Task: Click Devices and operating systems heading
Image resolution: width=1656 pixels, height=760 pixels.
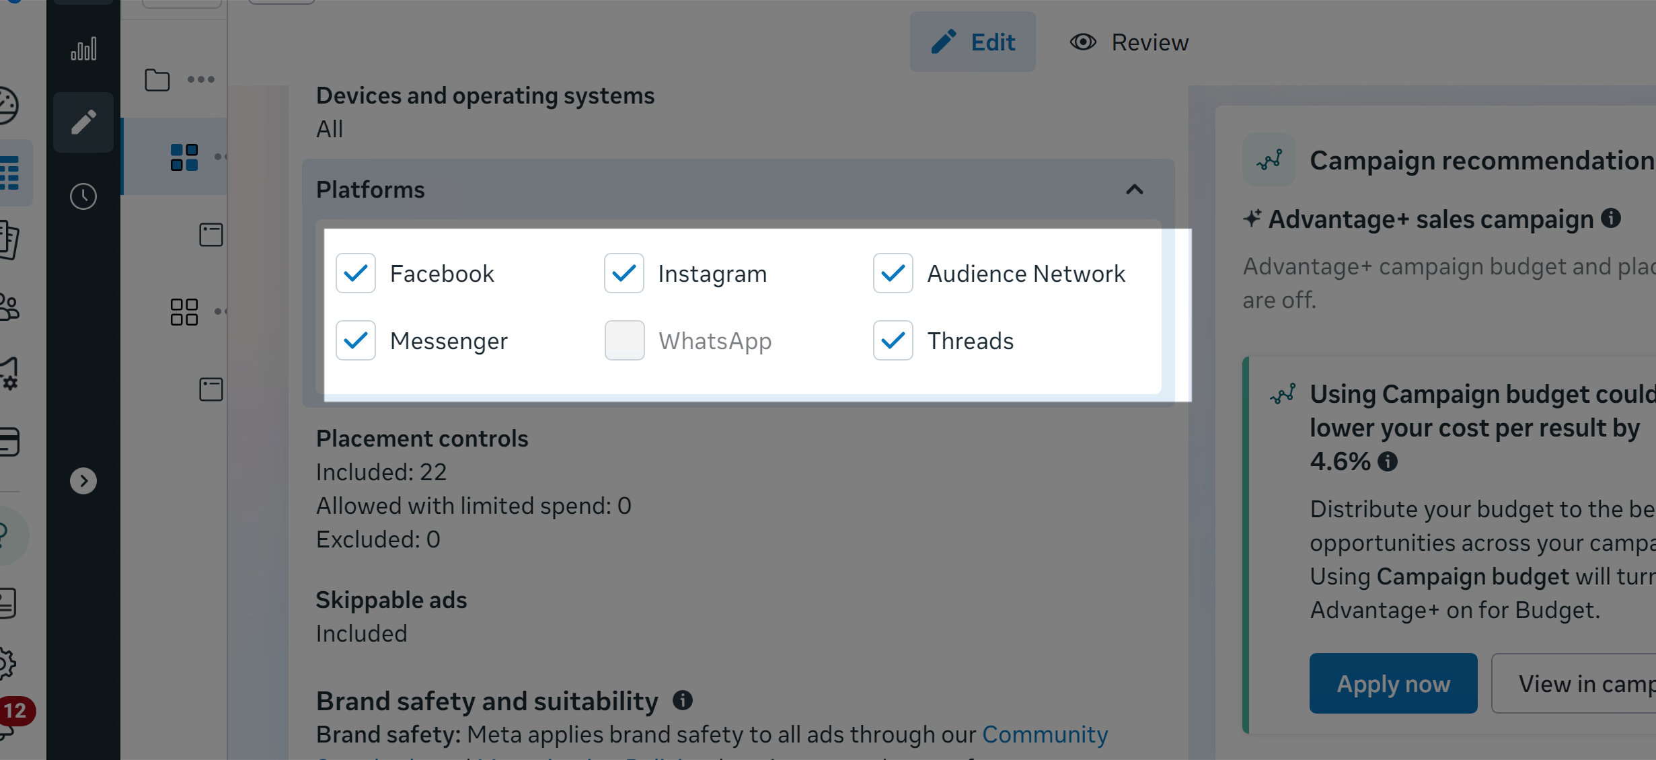Action: point(485,96)
